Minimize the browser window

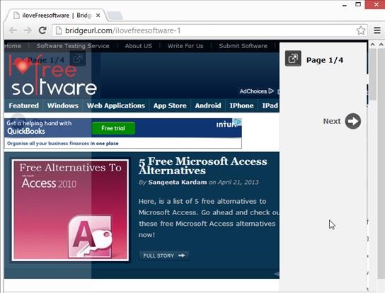pos(345,5)
